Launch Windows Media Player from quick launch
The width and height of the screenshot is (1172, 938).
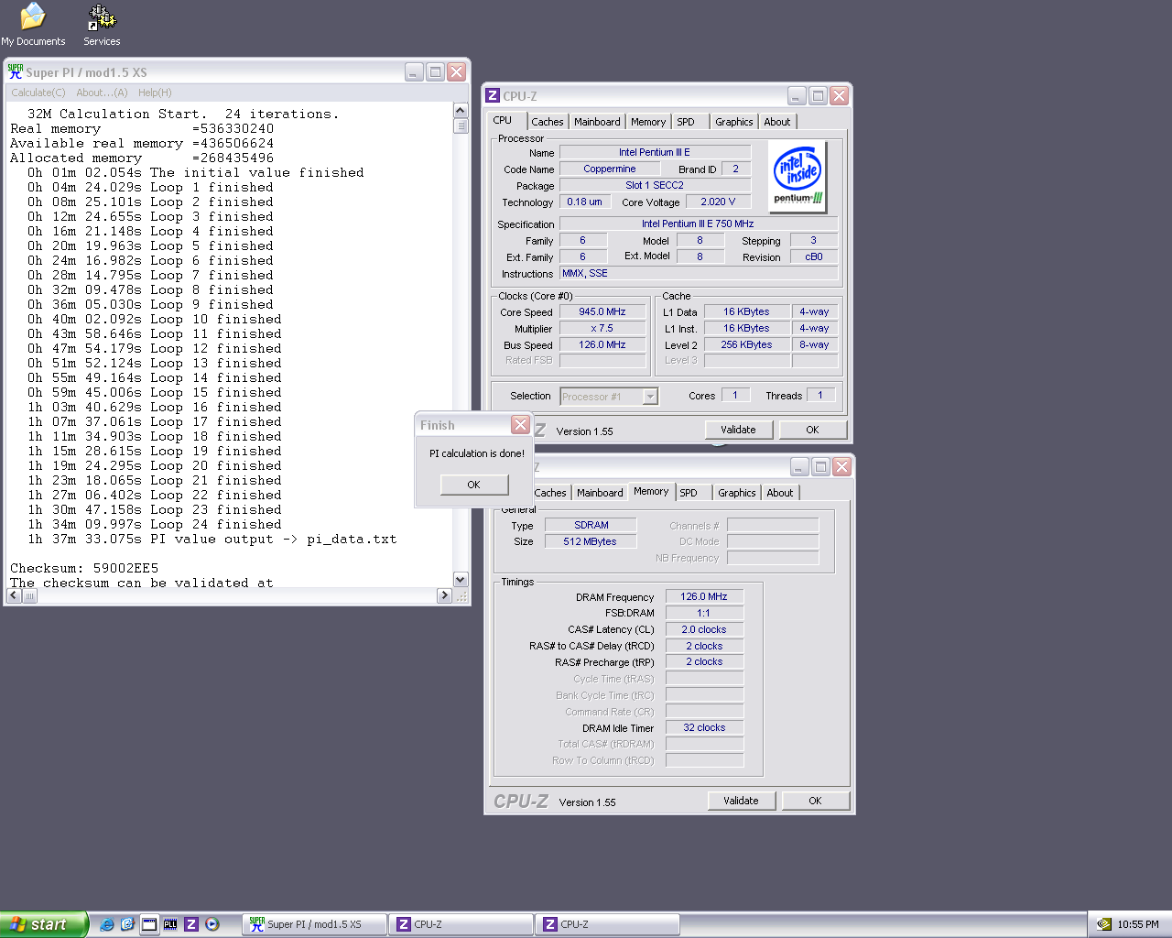(x=212, y=924)
